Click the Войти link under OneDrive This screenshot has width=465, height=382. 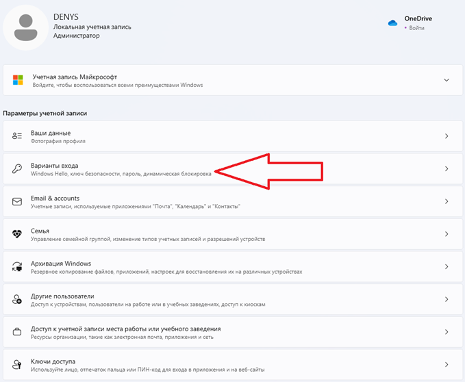[417, 28]
